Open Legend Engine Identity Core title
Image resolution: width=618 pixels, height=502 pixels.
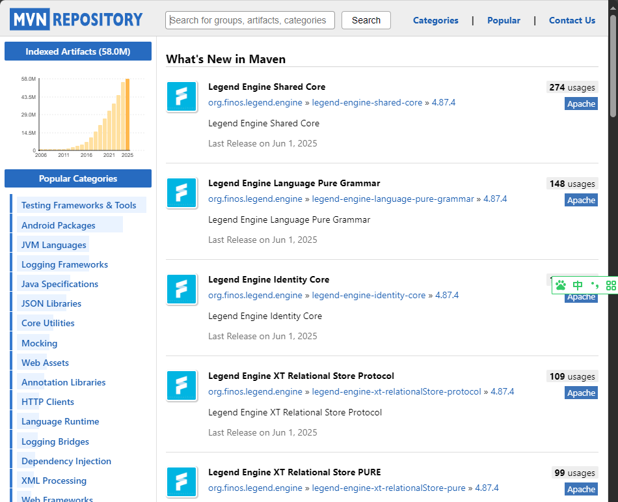point(269,279)
